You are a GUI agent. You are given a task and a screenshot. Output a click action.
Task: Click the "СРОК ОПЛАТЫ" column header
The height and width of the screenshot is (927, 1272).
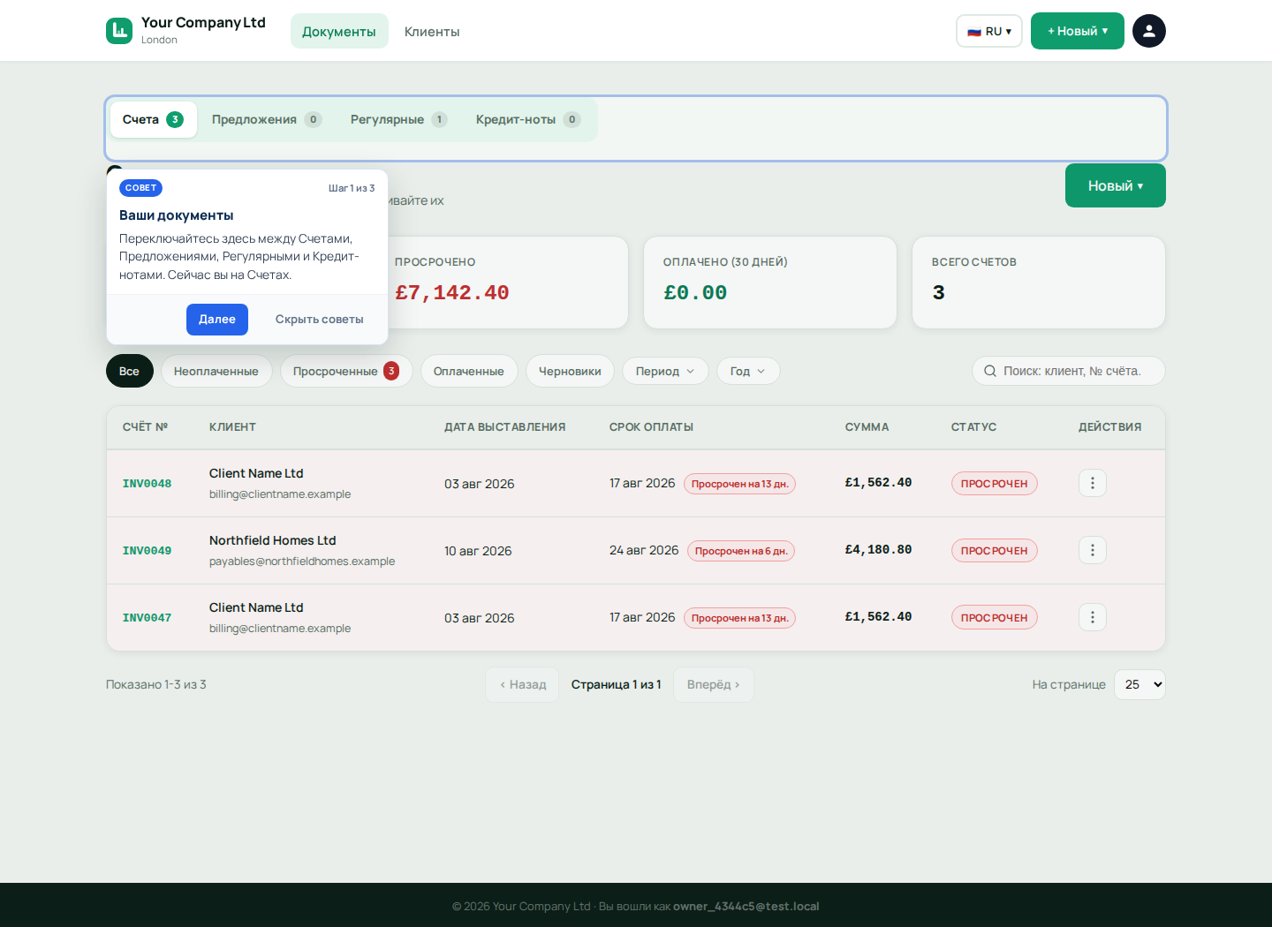[x=652, y=427]
